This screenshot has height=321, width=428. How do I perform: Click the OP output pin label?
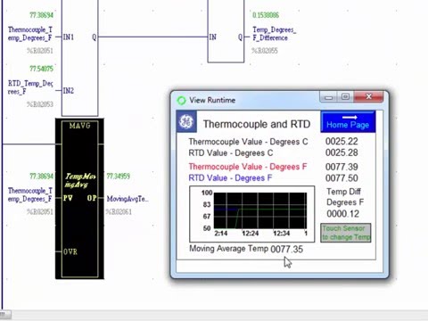pos(92,198)
